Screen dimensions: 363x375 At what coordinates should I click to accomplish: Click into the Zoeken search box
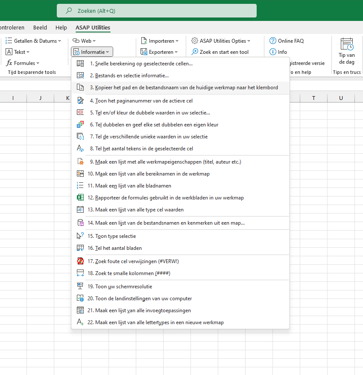[157, 11]
